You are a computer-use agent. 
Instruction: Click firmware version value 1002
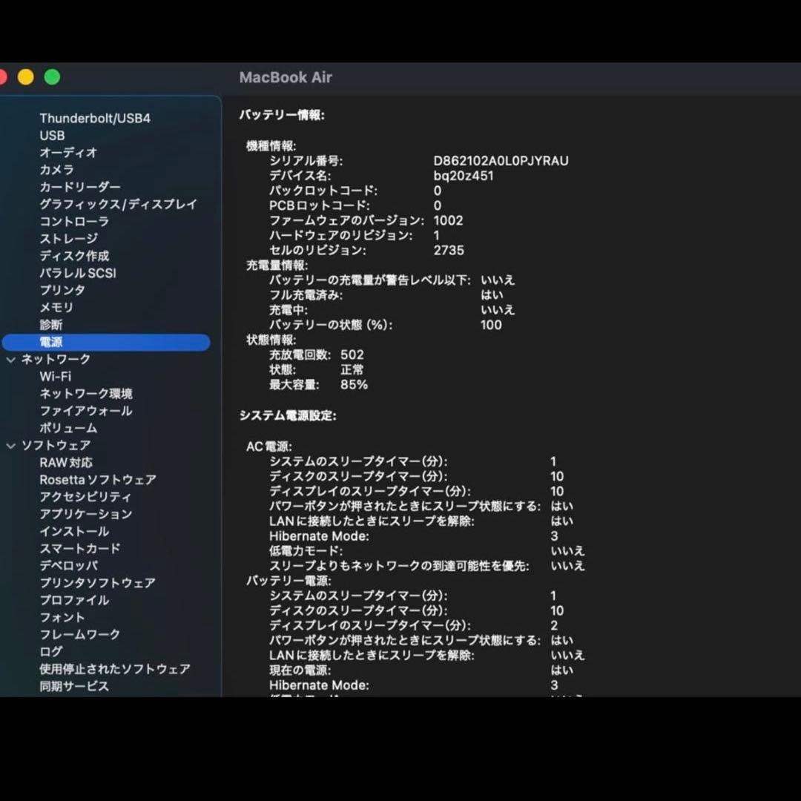pos(448,221)
